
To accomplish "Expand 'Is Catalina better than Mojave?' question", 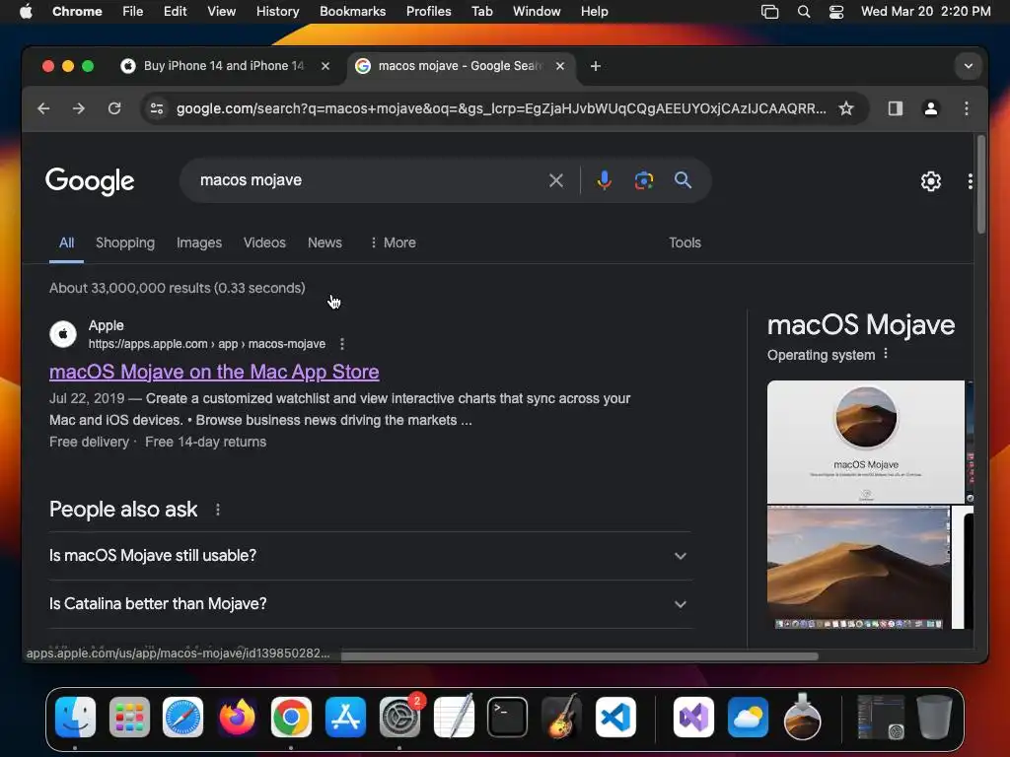I will pyautogui.click(x=369, y=604).
